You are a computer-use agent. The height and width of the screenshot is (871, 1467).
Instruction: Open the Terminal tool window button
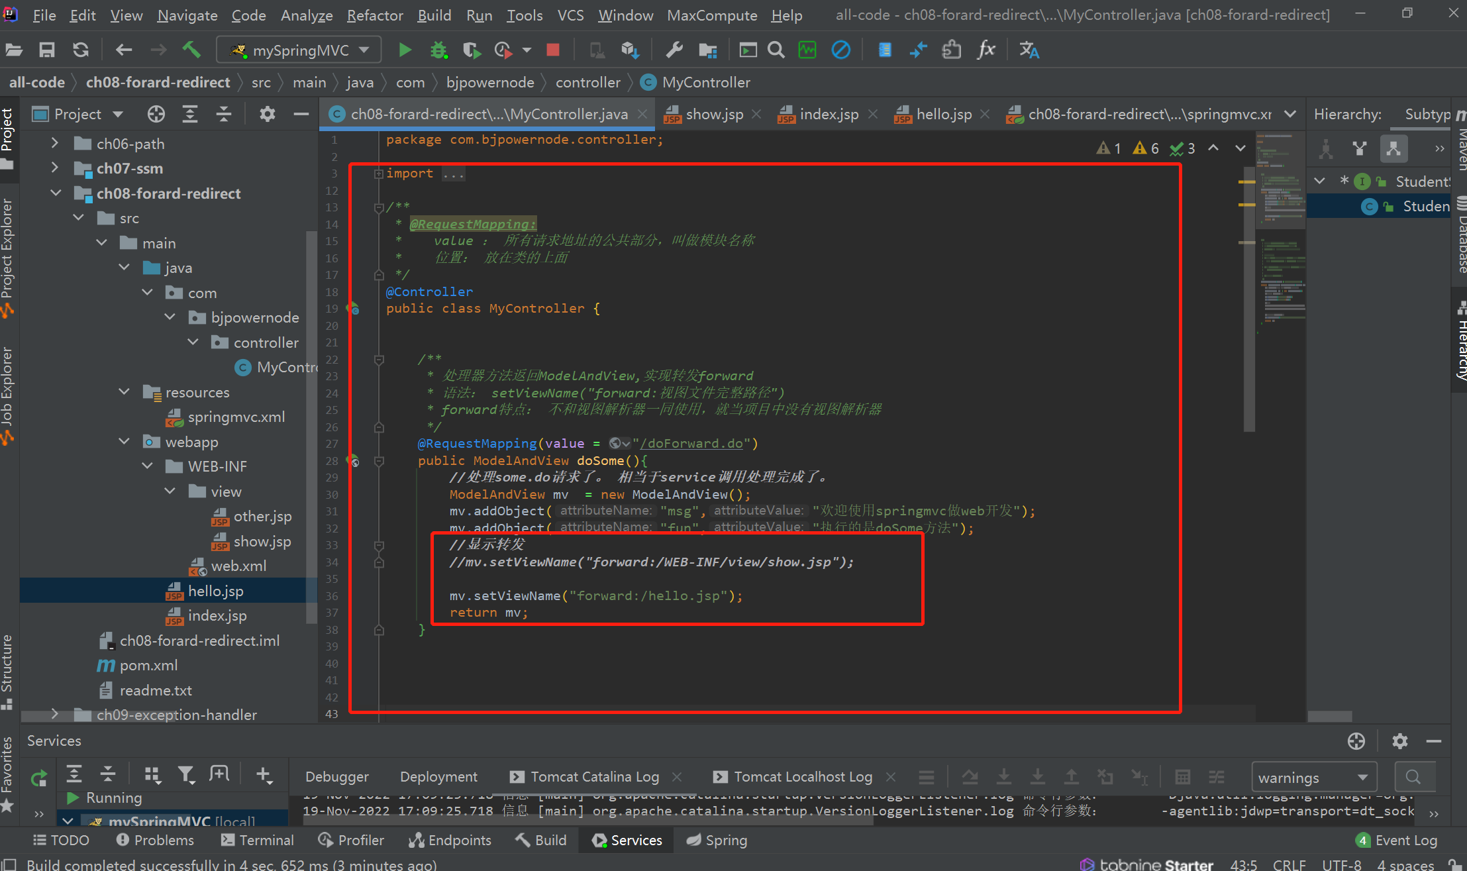[x=258, y=840]
